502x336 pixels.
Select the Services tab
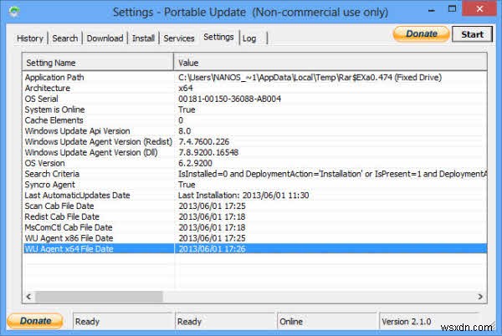(179, 38)
